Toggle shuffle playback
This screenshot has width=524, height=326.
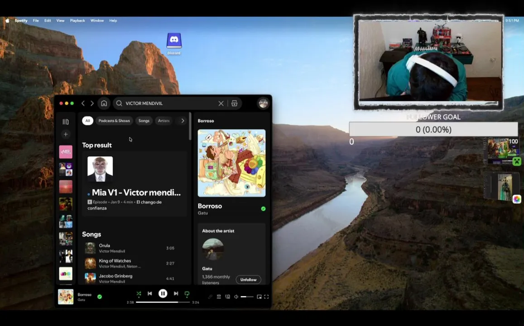pos(139,293)
